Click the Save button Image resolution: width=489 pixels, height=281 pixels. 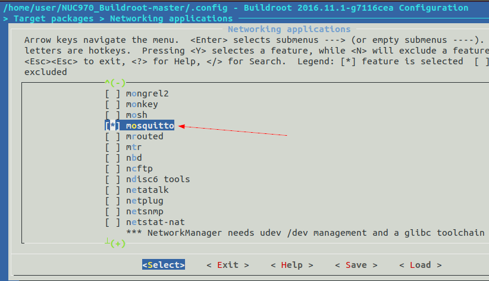point(356,265)
